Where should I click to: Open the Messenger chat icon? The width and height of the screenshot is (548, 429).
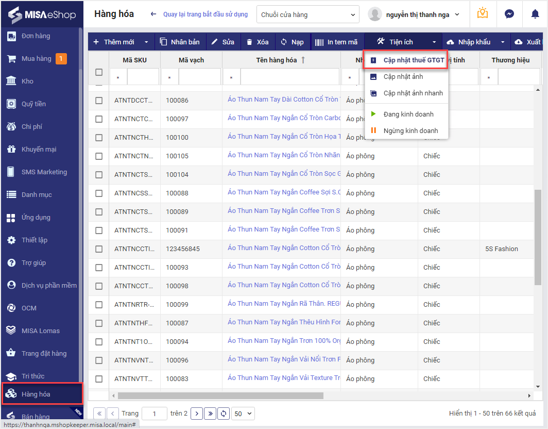[509, 14]
